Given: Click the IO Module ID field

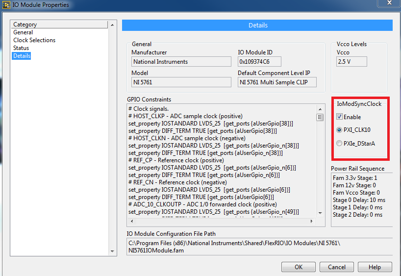Looking at the screenshot, I should pos(259,62).
